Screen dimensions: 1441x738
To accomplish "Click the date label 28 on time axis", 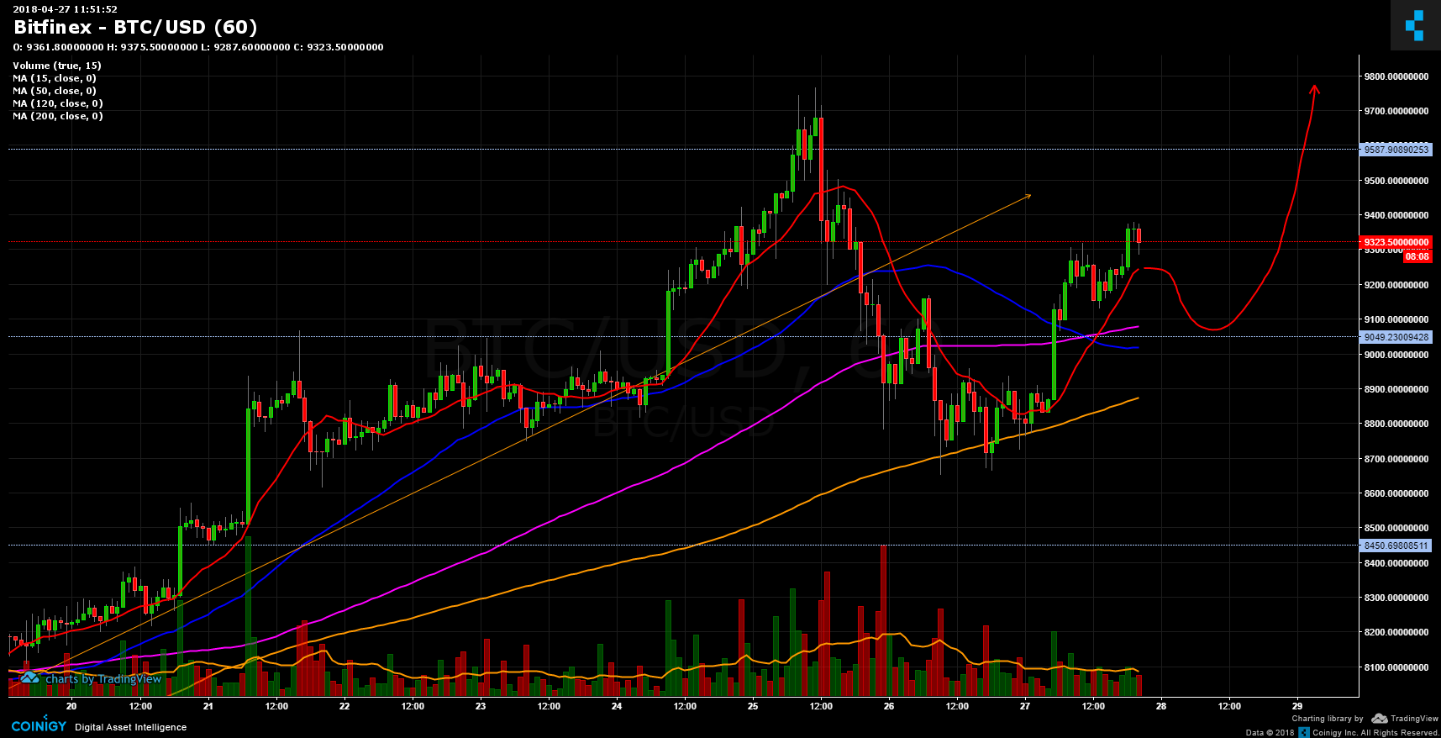I will (x=1160, y=706).
